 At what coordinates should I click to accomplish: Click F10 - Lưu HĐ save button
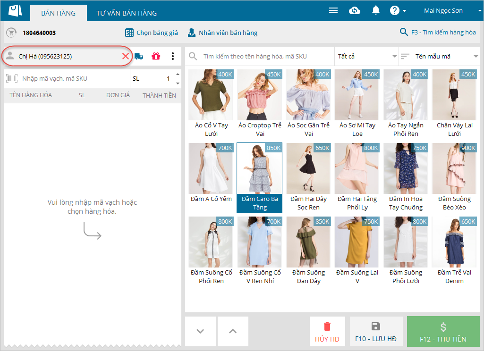[x=376, y=333]
